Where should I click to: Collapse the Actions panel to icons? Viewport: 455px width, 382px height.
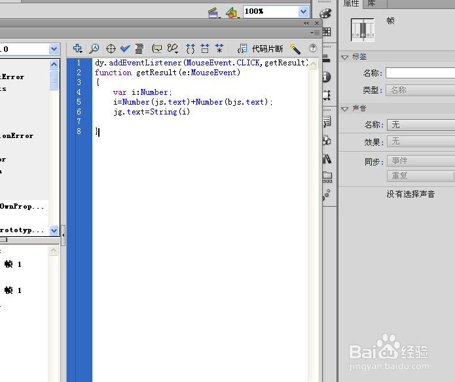(x=306, y=23)
